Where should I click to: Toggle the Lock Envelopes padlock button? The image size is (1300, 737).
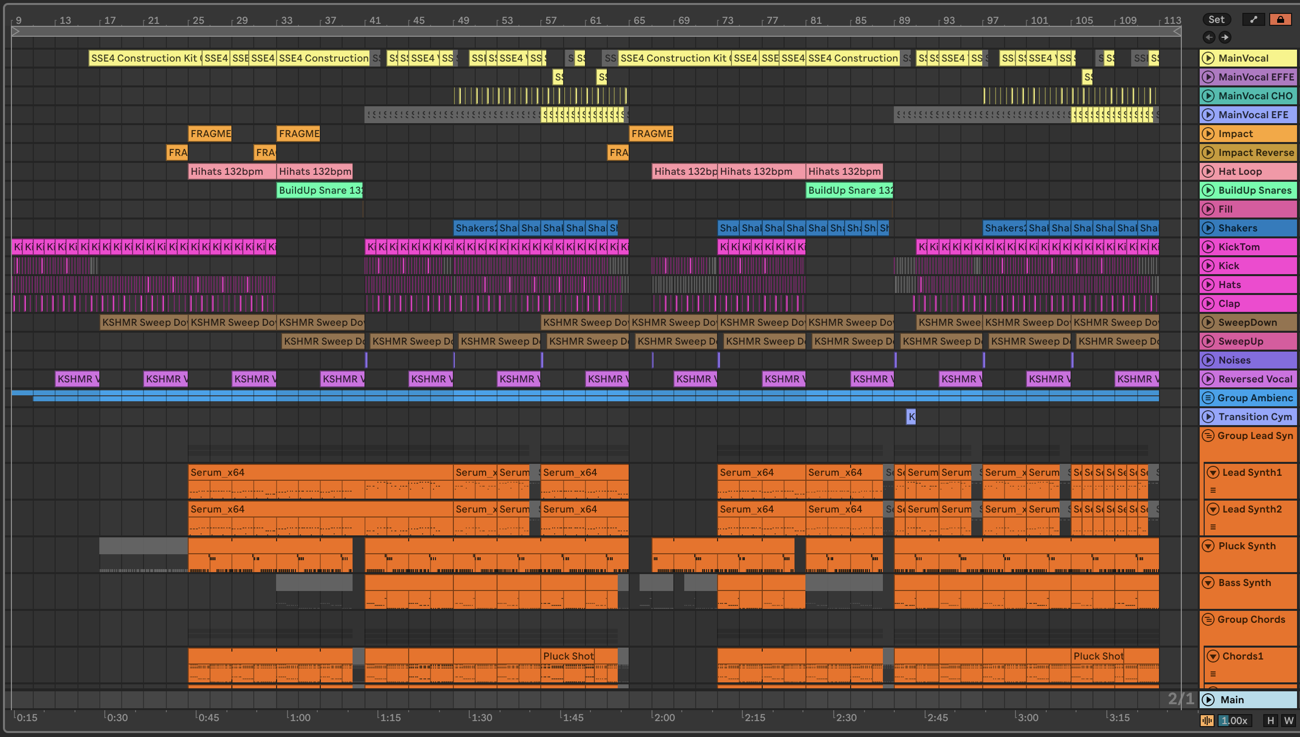[x=1280, y=19]
